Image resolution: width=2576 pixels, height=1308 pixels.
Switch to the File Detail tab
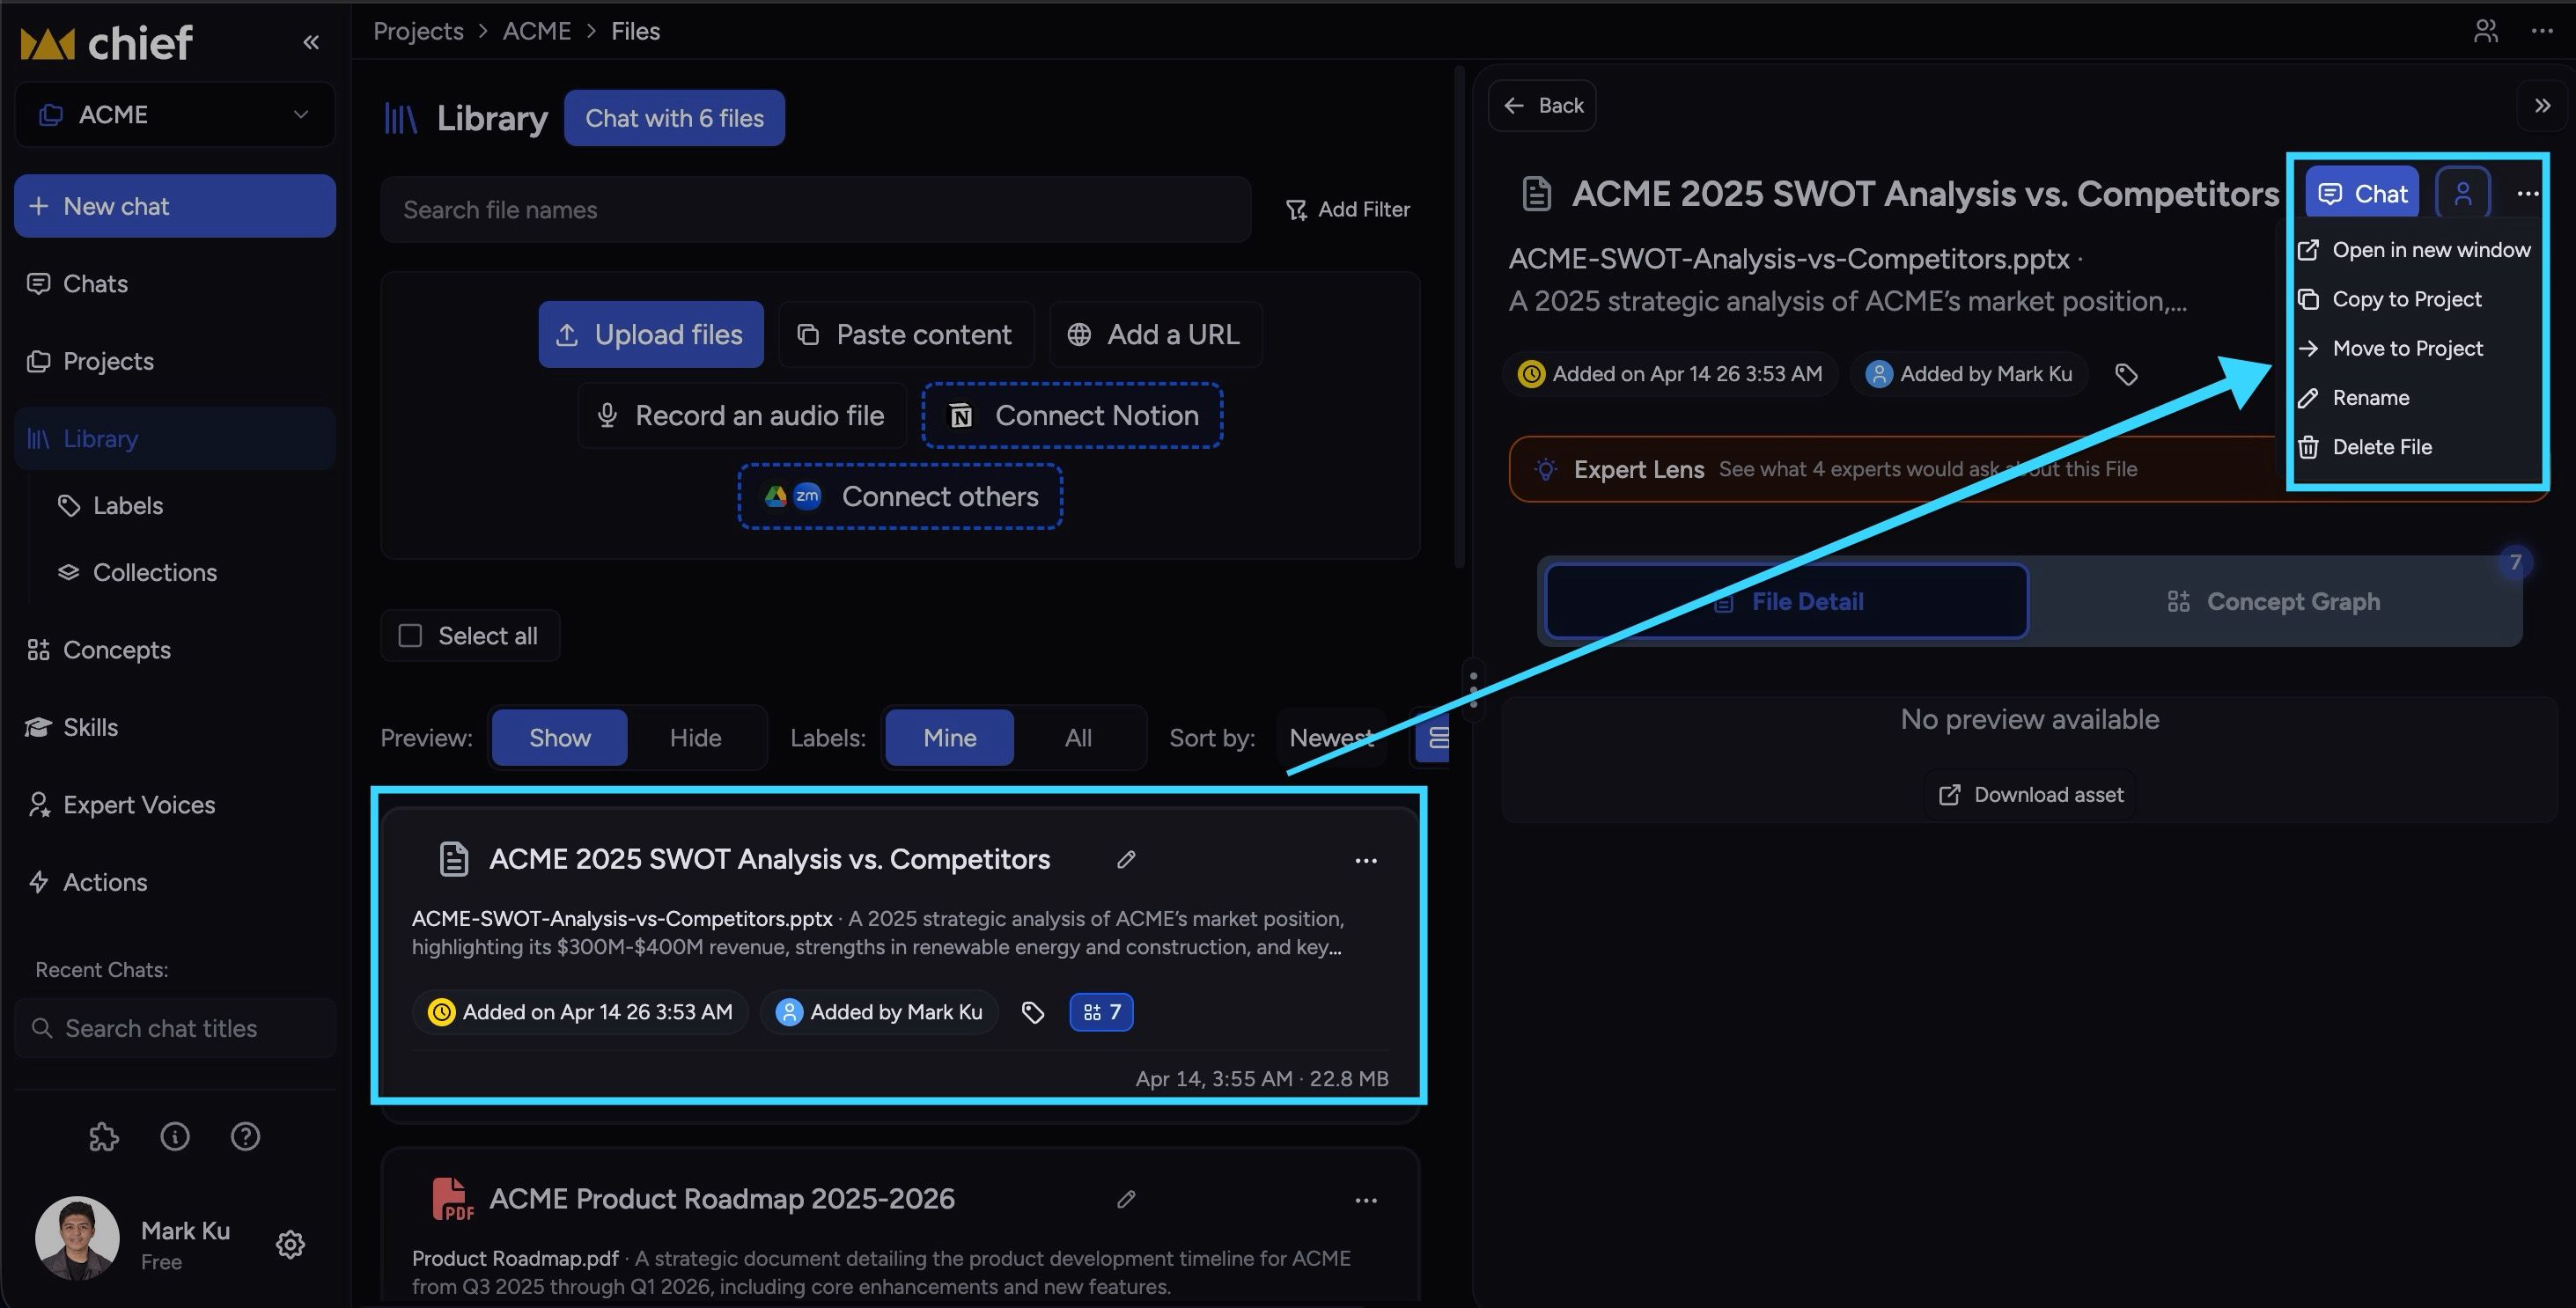[x=1787, y=602]
